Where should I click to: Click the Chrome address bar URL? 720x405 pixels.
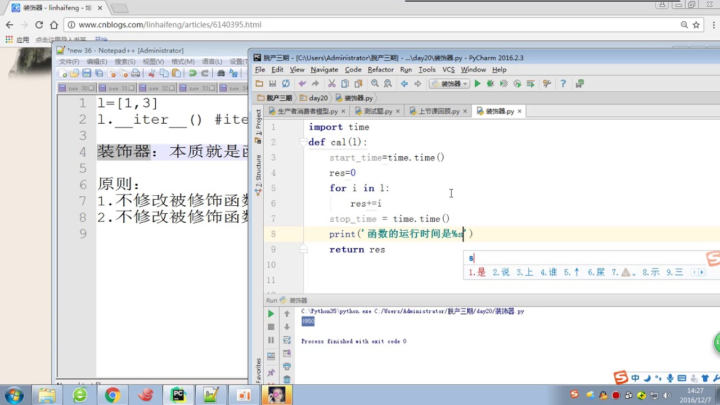pyautogui.click(x=170, y=25)
